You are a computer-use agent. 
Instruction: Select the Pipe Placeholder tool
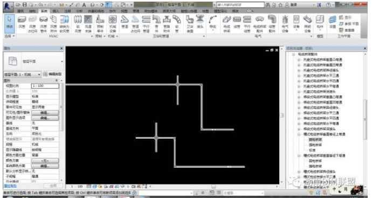tap(135, 24)
